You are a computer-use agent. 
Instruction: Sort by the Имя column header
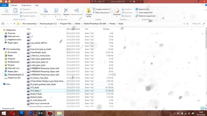29,29
